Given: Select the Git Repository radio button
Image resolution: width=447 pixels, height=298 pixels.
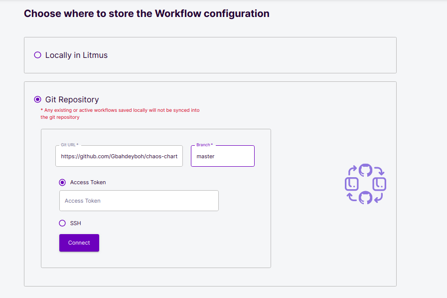Looking at the screenshot, I should tap(38, 99).
